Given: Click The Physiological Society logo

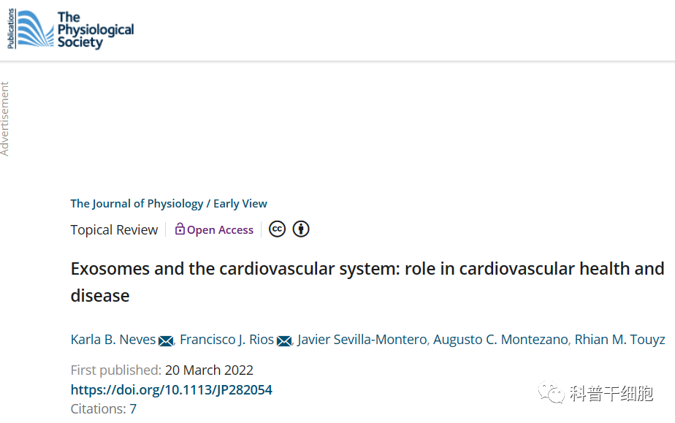Looking at the screenshot, I should (70, 30).
